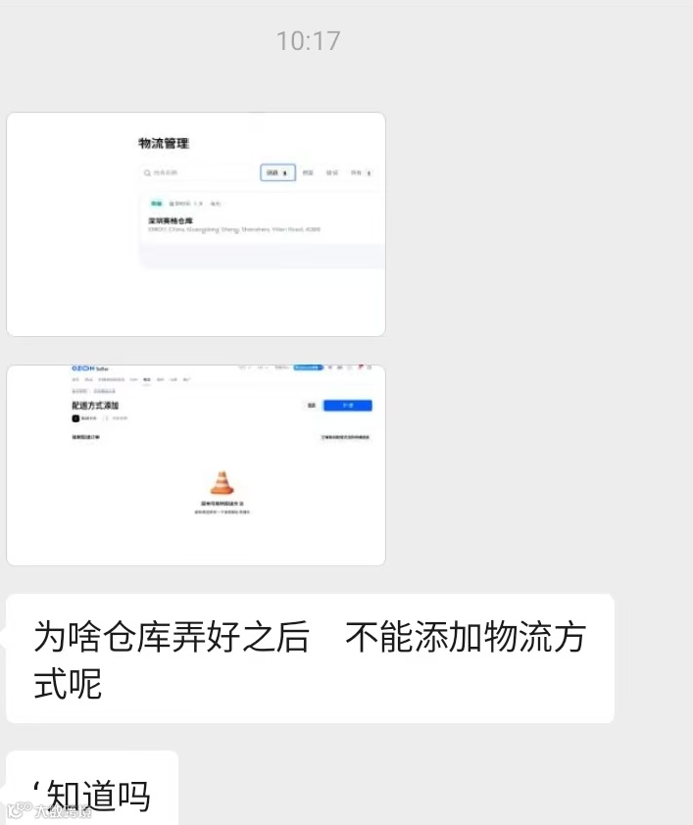
Task: Click the magnifier search icon under 物流管理
Action: click(x=147, y=172)
